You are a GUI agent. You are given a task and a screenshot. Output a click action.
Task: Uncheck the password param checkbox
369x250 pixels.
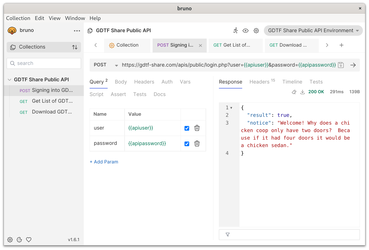(x=187, y=144)
